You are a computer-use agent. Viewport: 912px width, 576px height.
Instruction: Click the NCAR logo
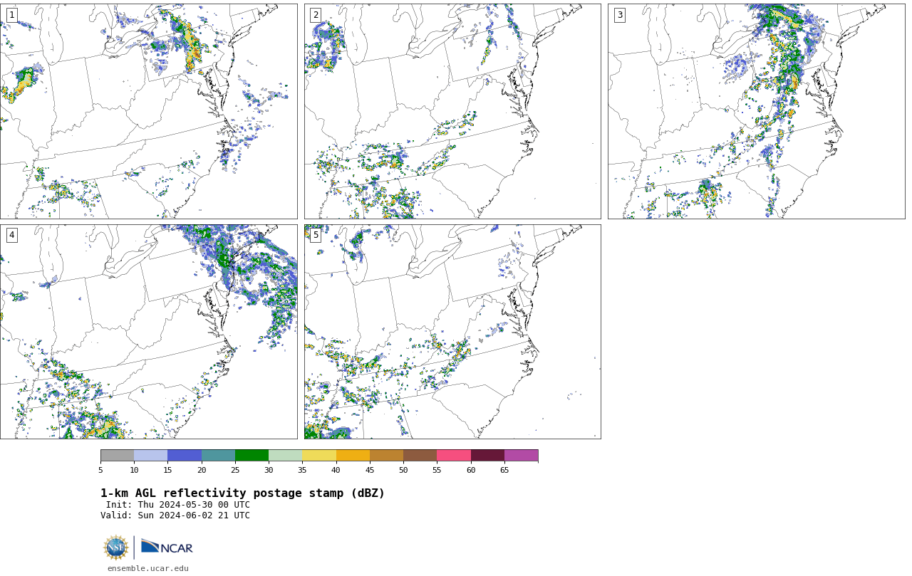click(167, 547)
